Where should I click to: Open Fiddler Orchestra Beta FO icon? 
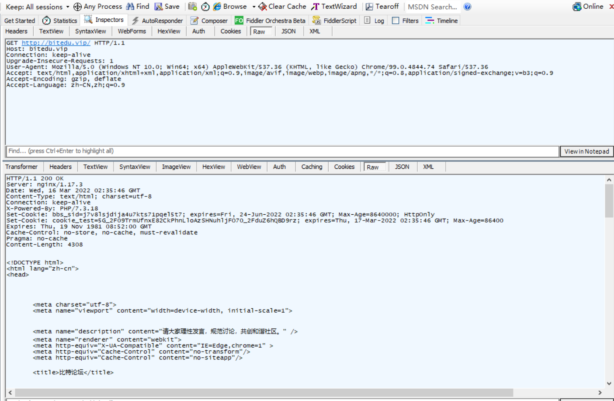[239, 21]
